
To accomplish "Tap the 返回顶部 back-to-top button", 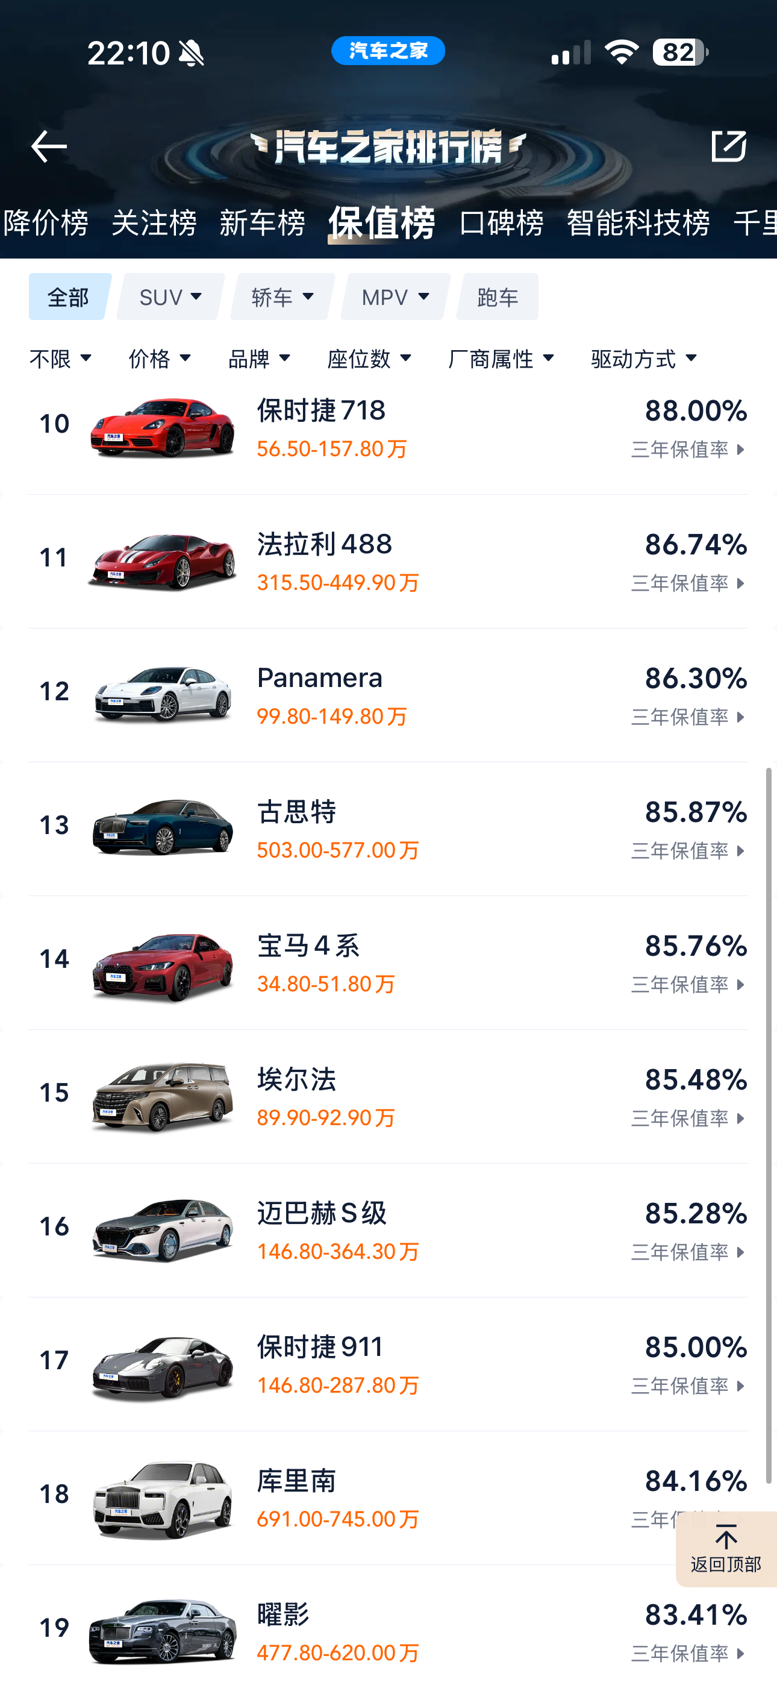I will point(726,1549).
